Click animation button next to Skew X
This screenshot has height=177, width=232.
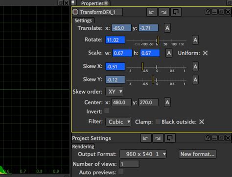[x=195, y=67]
